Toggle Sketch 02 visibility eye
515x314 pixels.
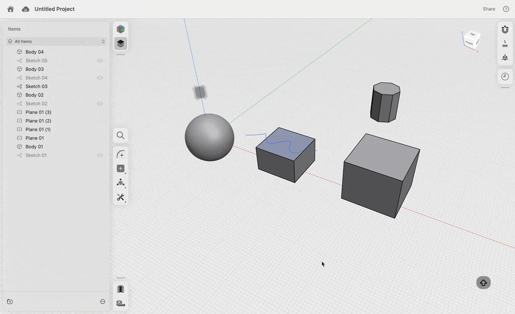[x=100, y=103]
